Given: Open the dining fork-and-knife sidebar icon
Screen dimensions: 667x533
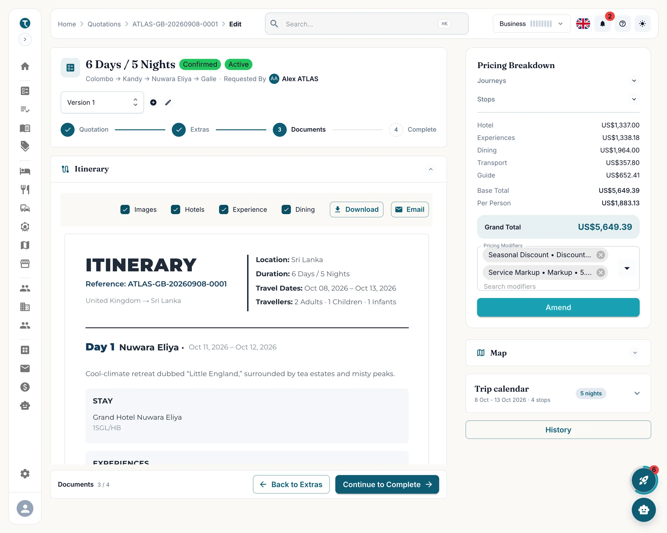Looking at the screenshot, I should point(25,189).
